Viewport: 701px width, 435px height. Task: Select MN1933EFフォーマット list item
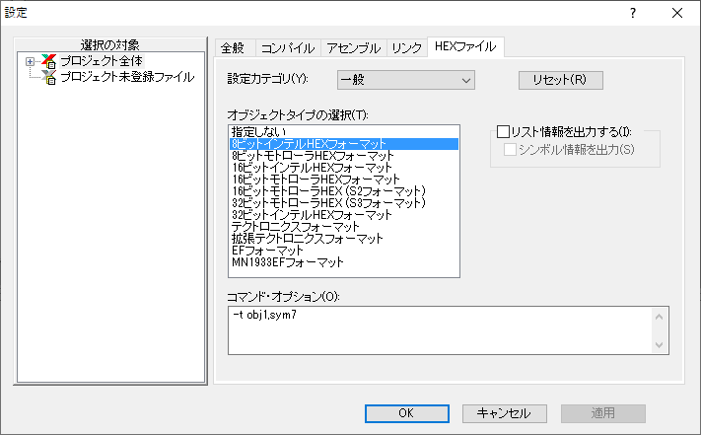(344, 262)
